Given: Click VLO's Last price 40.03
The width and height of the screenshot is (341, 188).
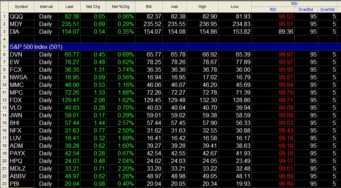Looking at the screenshot, I should (72, 108).
